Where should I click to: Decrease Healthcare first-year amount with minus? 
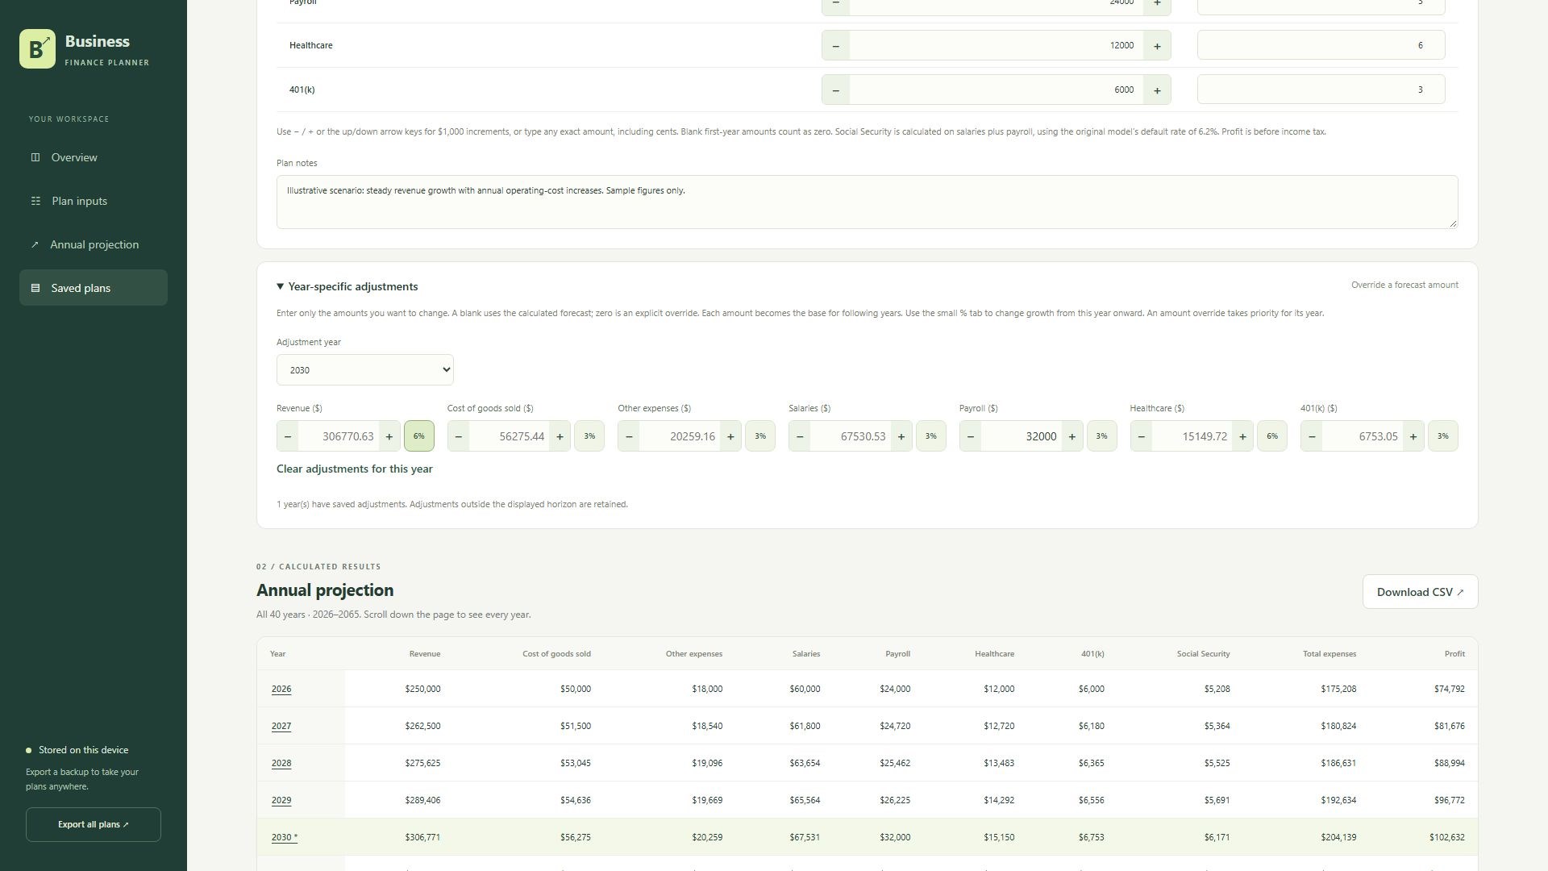click(835, 45)
